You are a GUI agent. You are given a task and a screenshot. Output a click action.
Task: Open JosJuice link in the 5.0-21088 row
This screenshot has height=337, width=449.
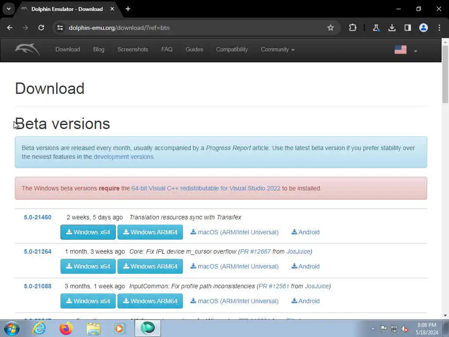click(x=317, y=286)
